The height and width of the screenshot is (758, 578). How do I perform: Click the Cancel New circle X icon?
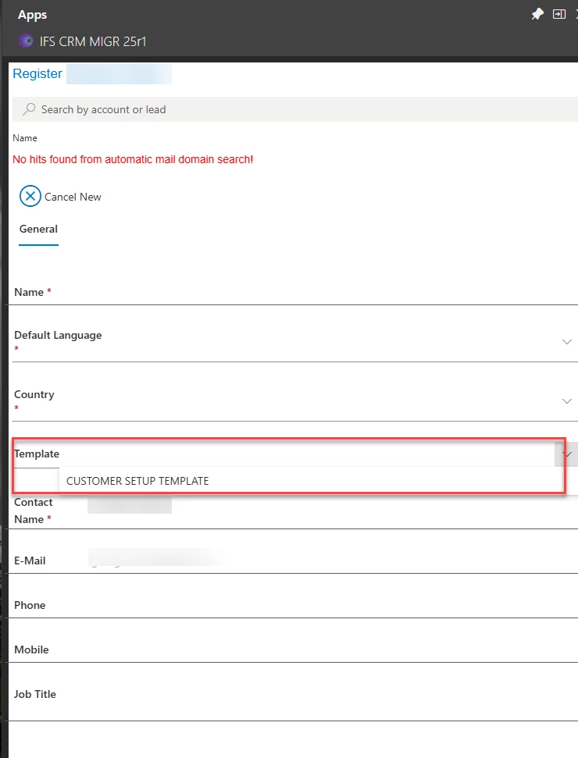[x=30, y=196]
